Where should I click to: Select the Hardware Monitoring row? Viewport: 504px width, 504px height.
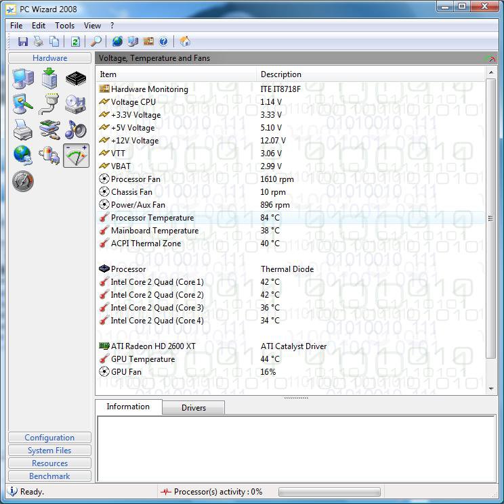tap(291, 89)
